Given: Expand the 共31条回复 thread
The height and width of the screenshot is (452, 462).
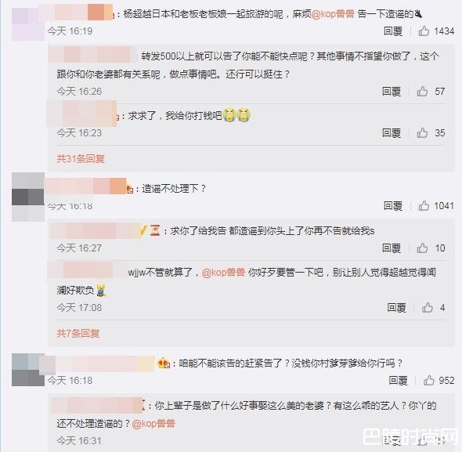Looking at the screenshot, I should click(x=81, y=158).
